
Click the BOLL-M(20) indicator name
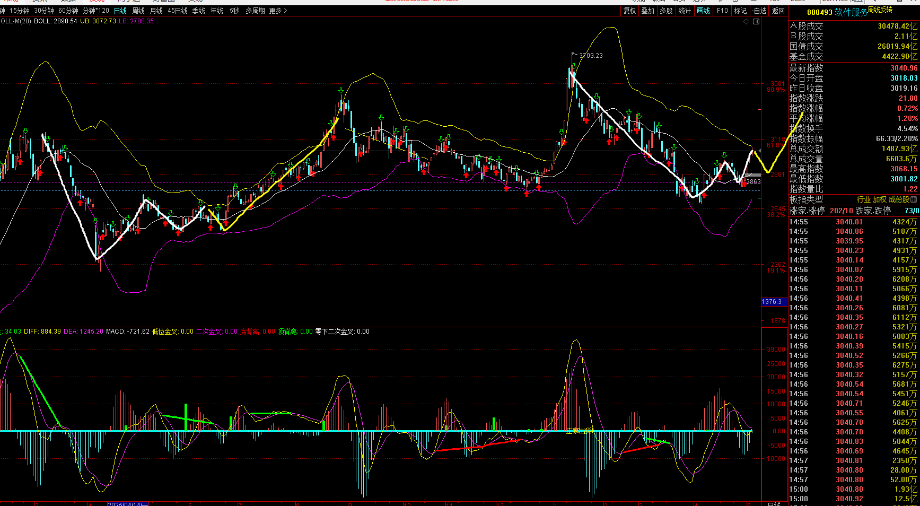click(x=15, y=21)
